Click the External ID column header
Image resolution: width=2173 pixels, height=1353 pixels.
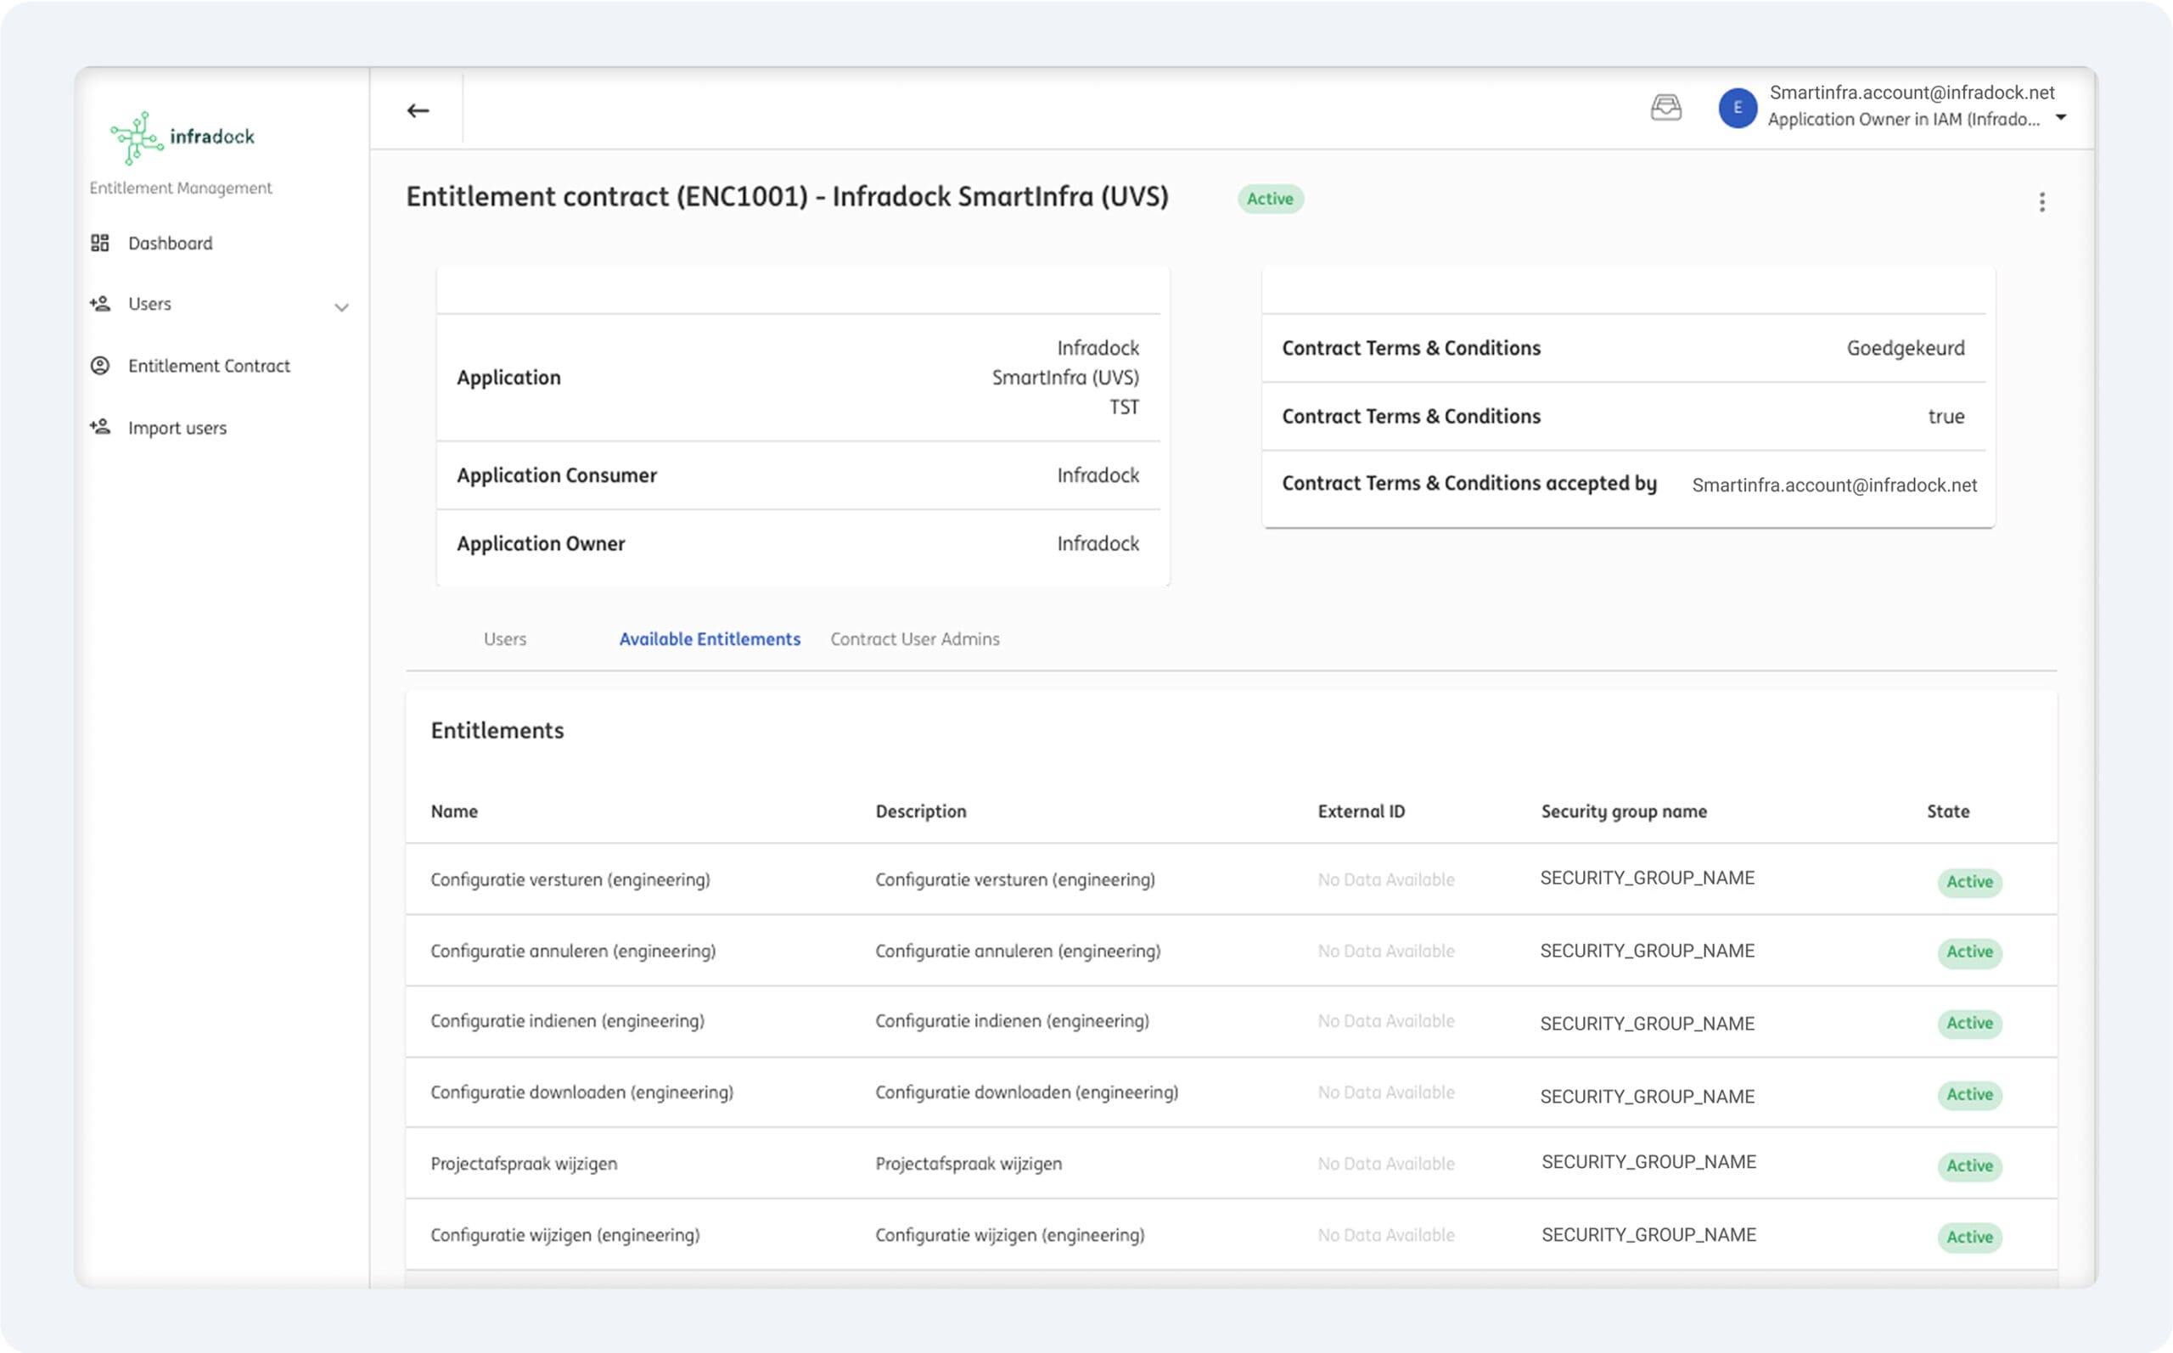pos(1361,811)
